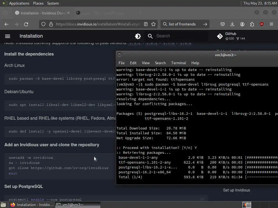Click the 'sudo apt install libssl-dev' code line
The width and height of the screenshot is (278, 208).
(x=62, y=105)
